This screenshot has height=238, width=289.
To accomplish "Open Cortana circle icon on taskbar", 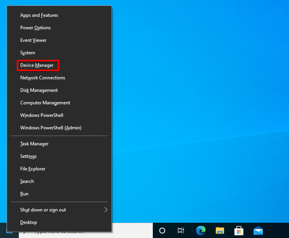I will pos(162,231).
